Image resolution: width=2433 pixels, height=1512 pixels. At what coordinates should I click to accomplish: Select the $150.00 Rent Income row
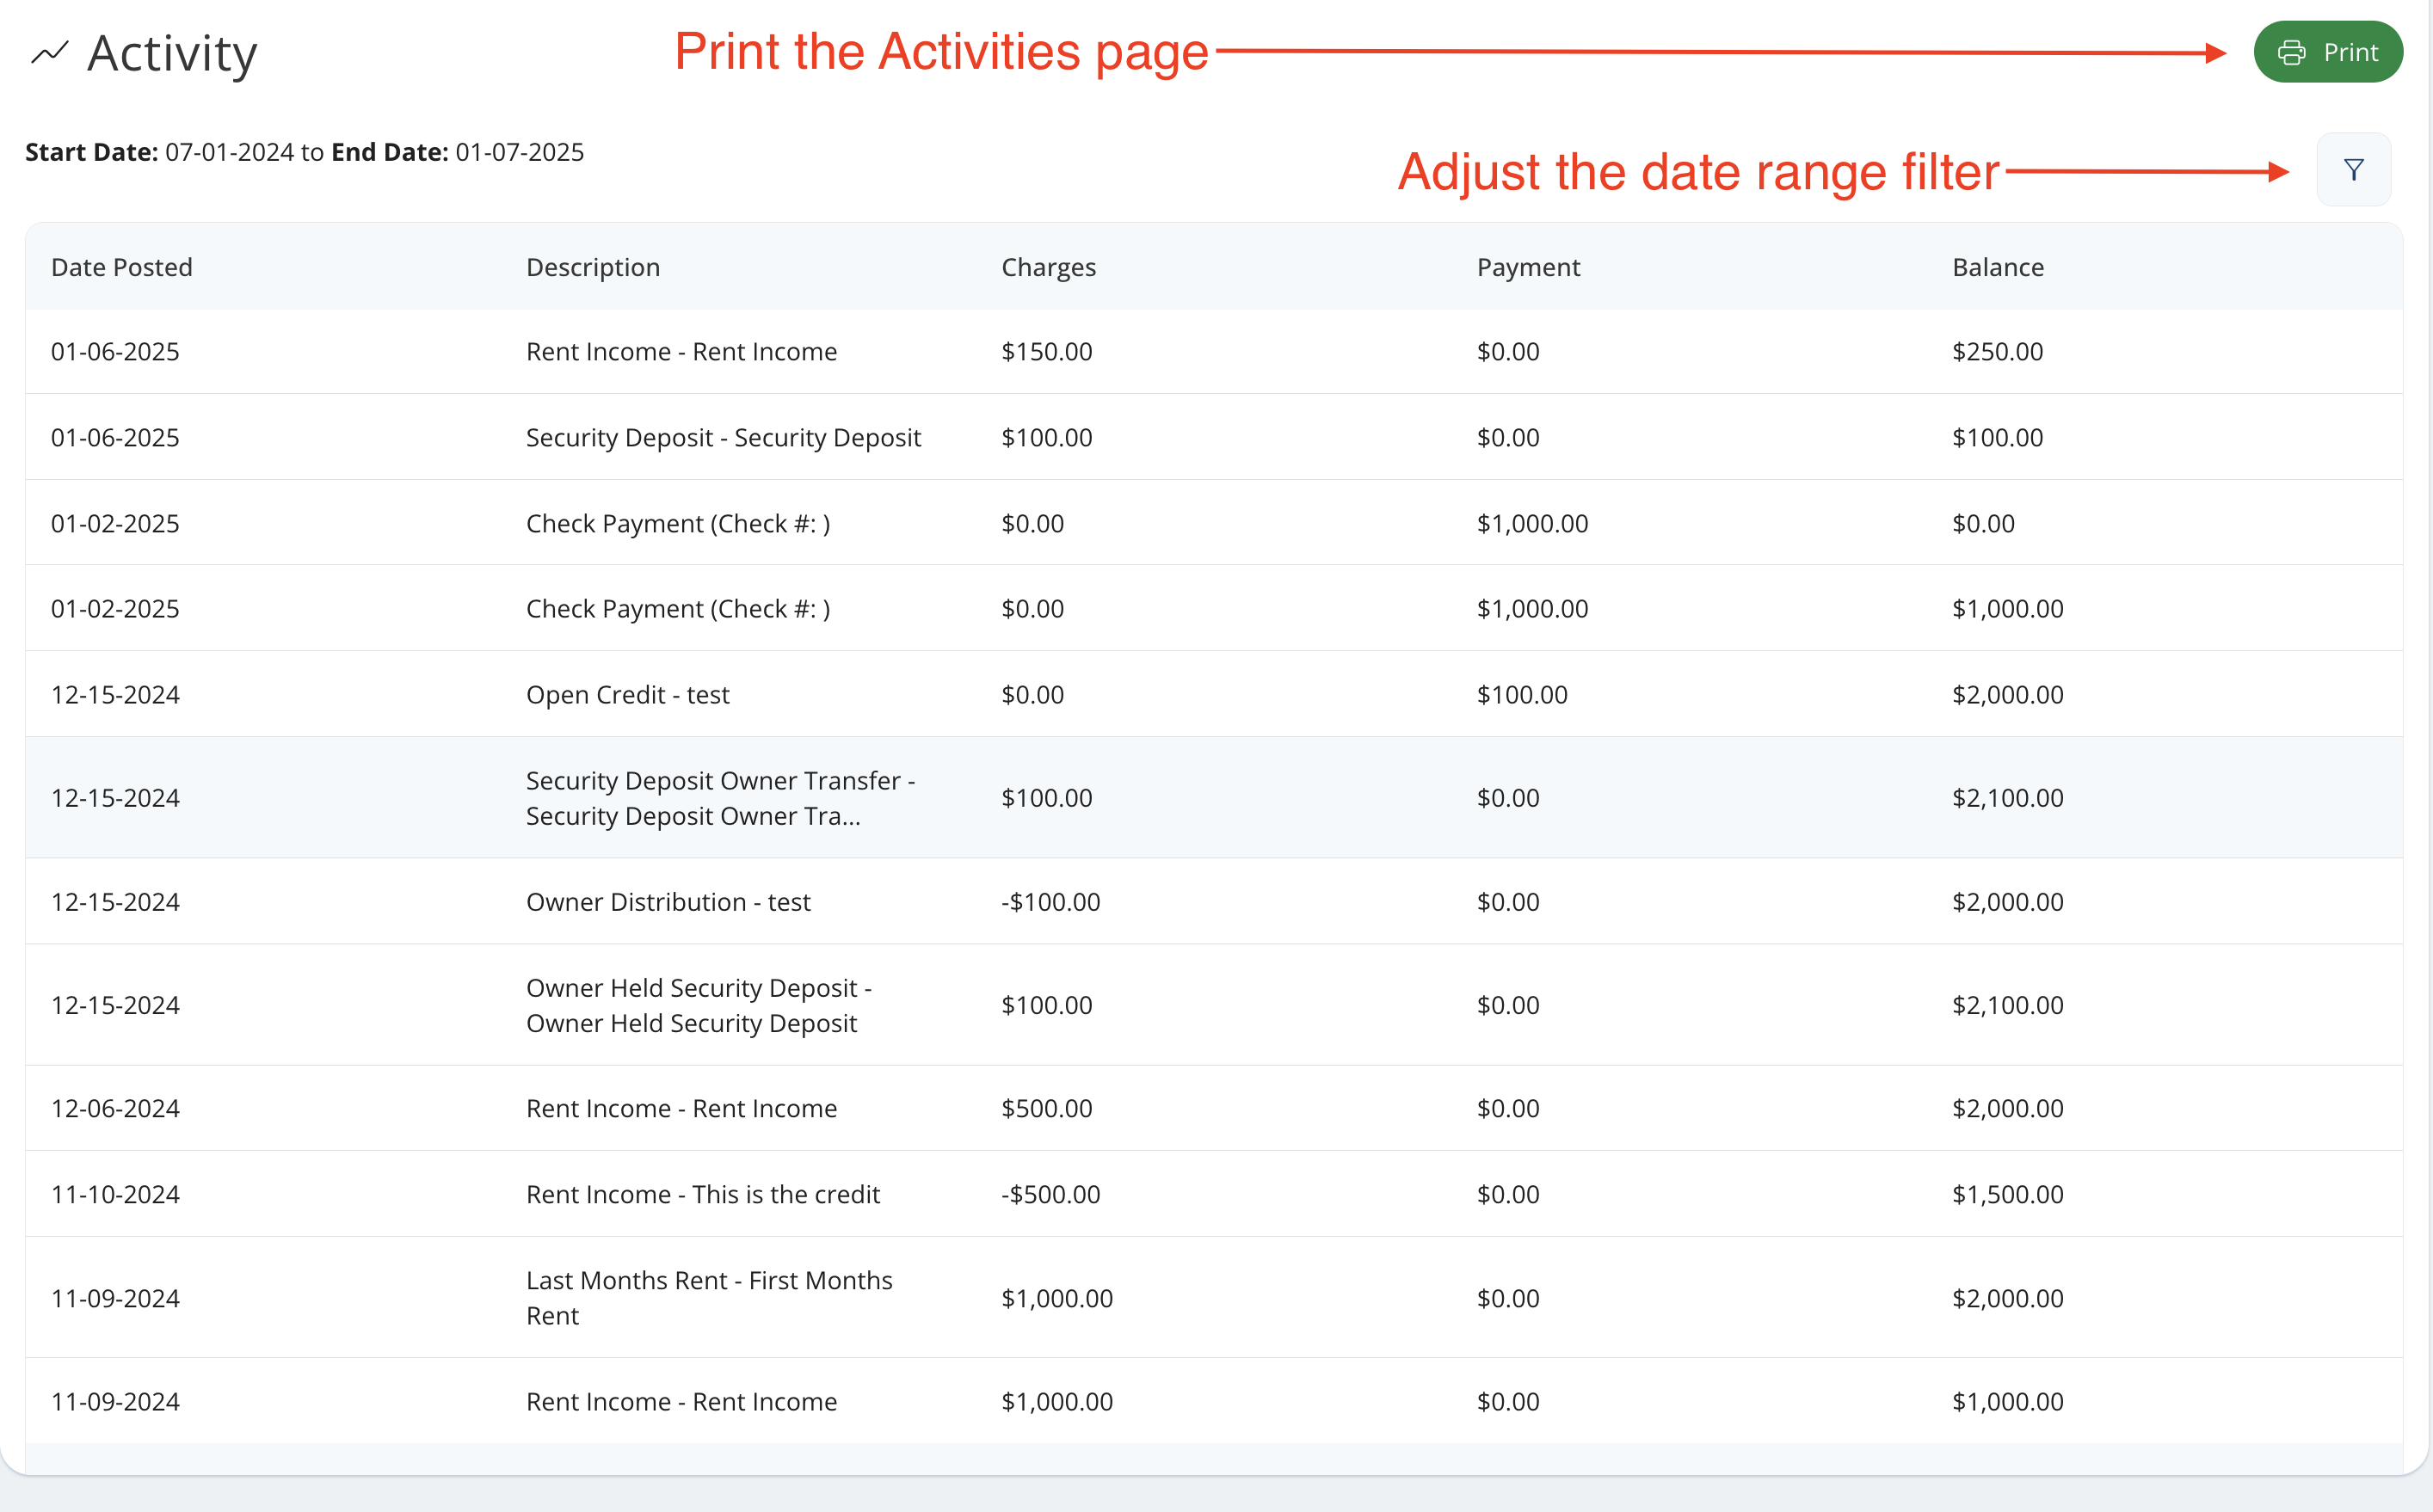(680, 352)
